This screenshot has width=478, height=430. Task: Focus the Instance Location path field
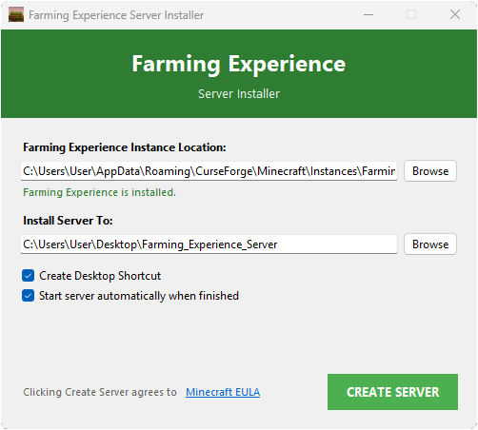click(209, 171)
